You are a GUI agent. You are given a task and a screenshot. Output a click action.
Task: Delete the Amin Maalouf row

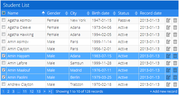tap(175, 70)
